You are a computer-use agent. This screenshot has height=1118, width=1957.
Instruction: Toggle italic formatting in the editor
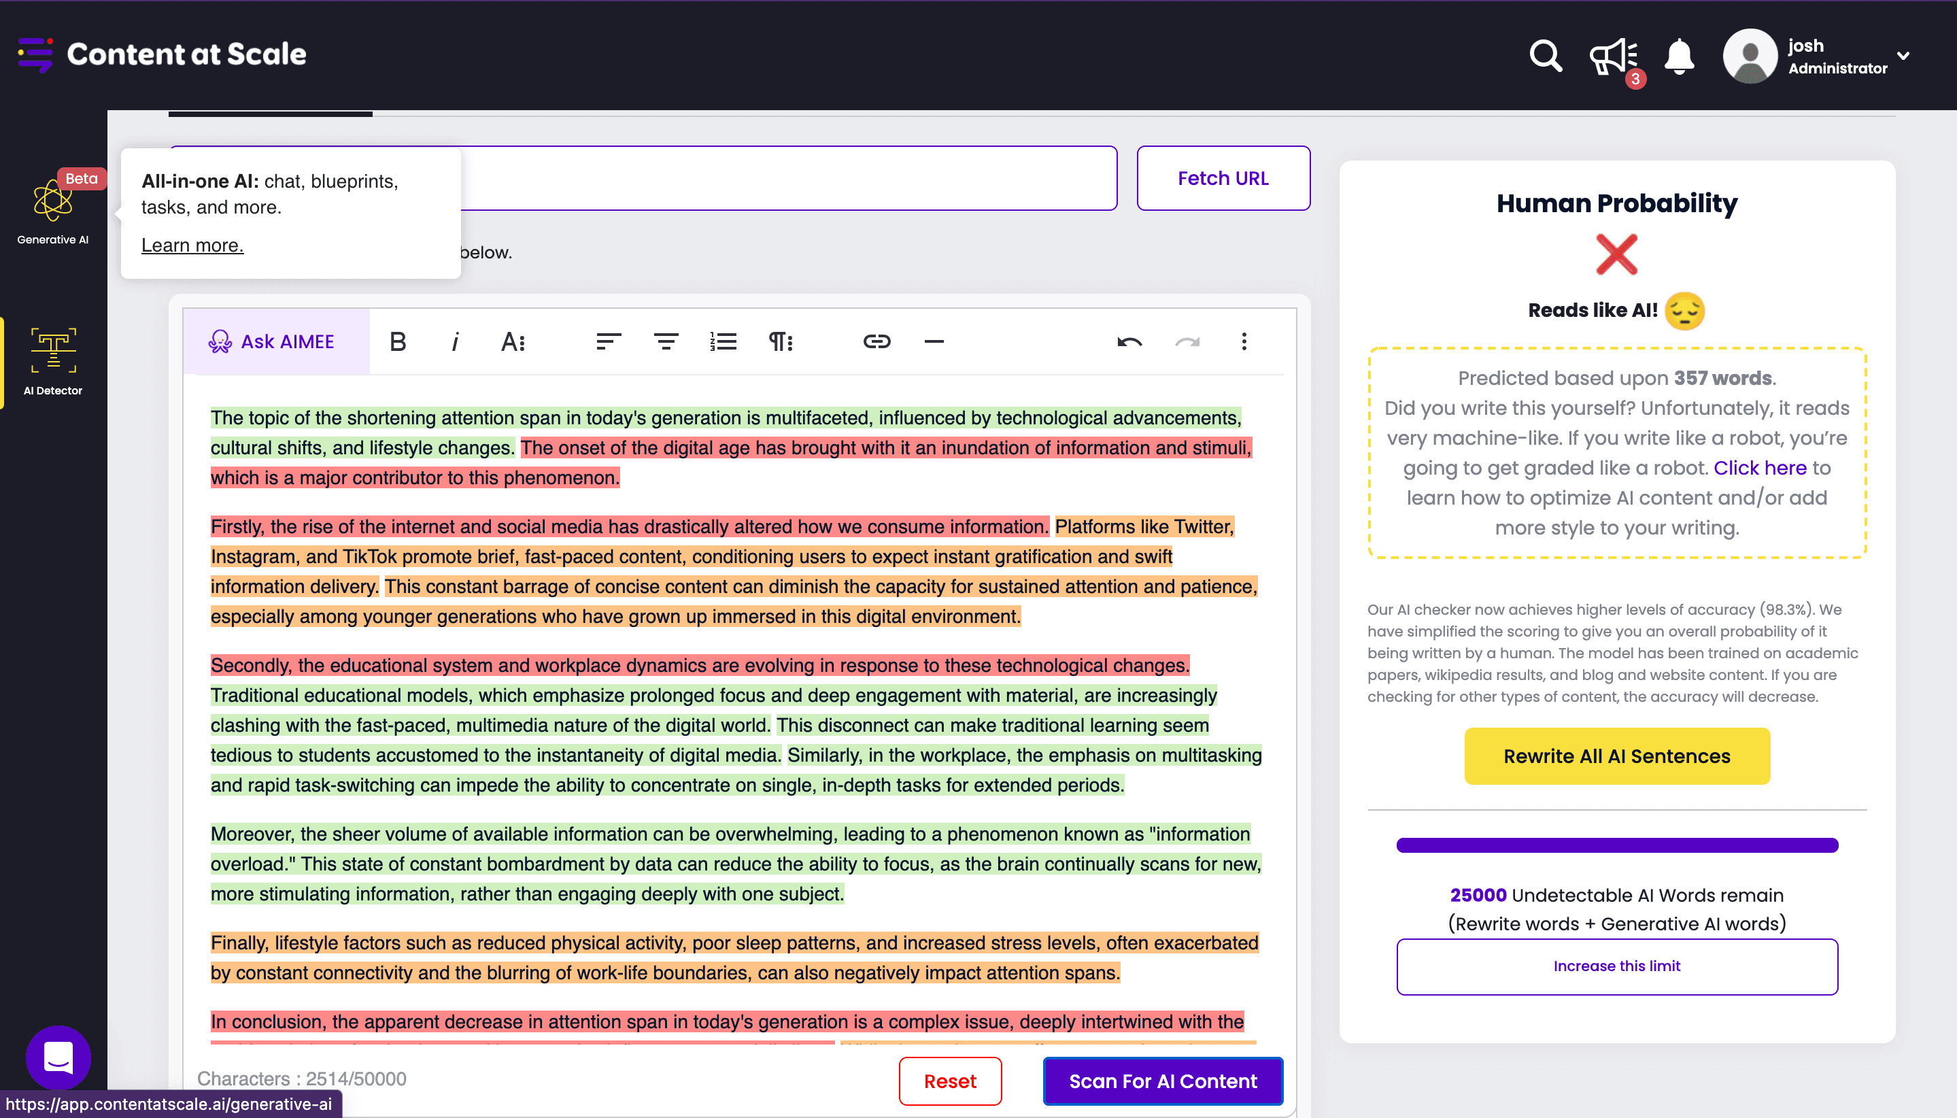[x=456, y=341]
